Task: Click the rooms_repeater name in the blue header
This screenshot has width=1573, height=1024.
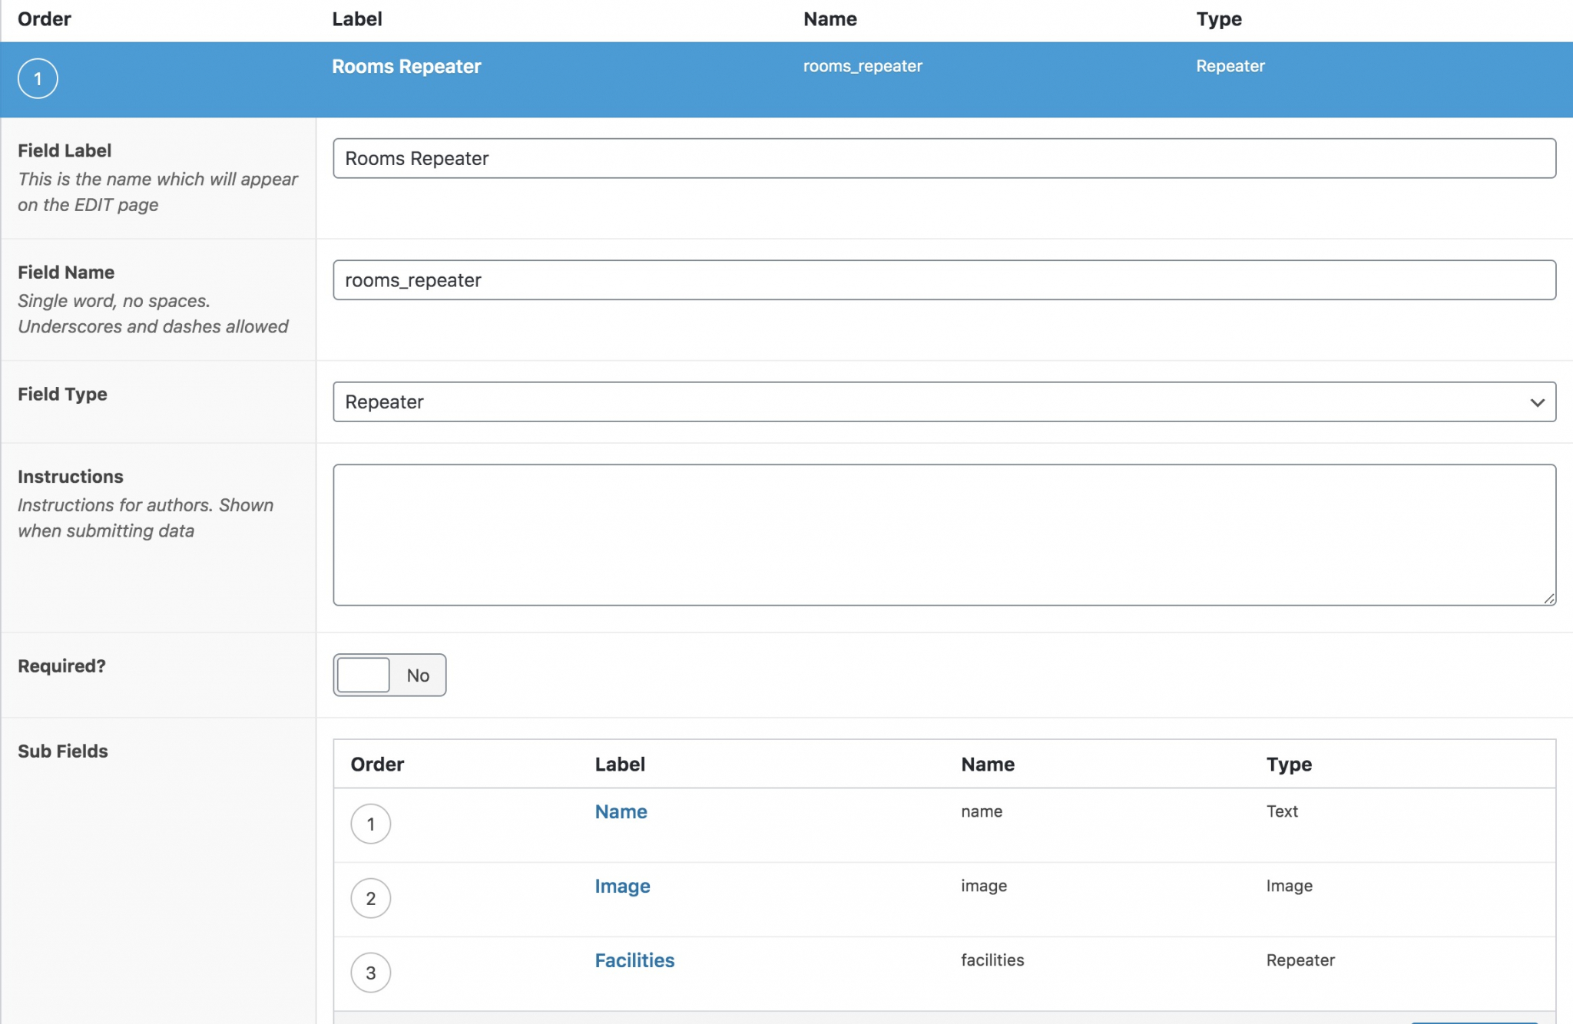Action: [863, 66]
